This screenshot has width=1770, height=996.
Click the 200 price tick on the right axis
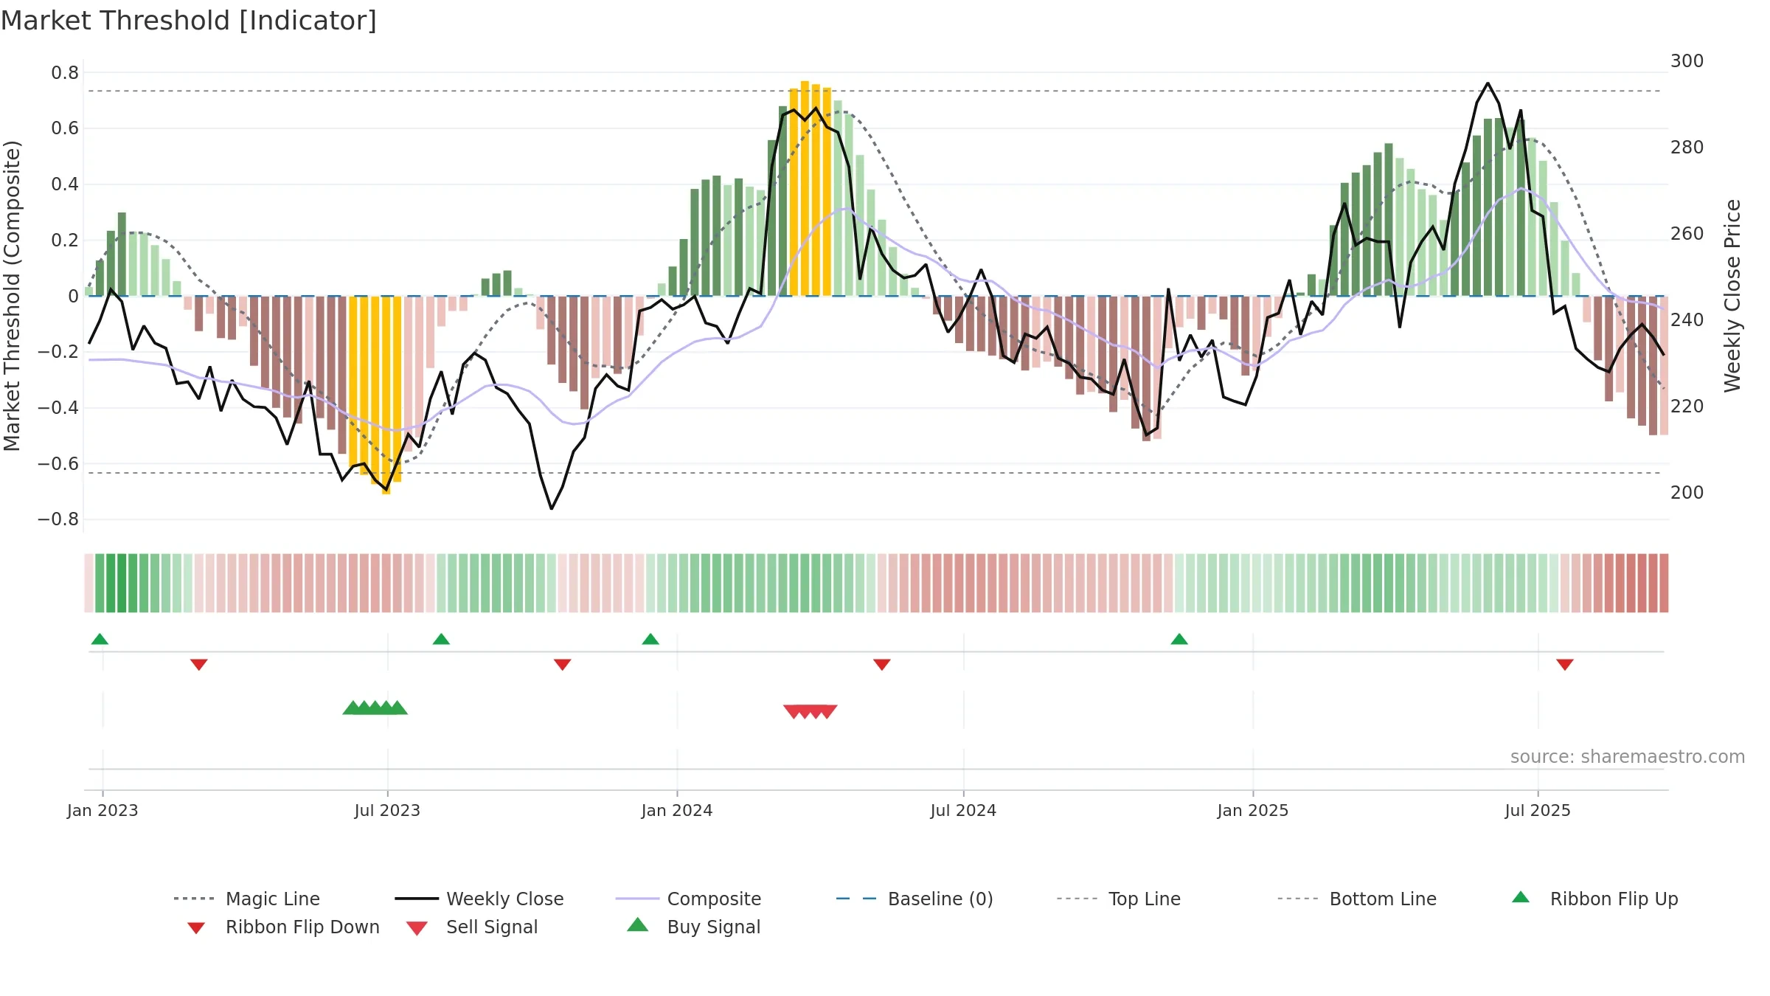pos(1687,493)
